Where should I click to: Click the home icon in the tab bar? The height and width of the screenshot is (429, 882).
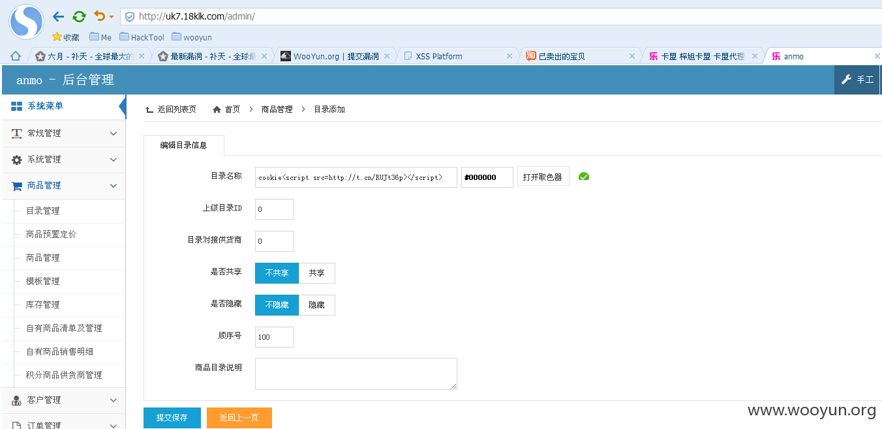[x=16, y=56]
